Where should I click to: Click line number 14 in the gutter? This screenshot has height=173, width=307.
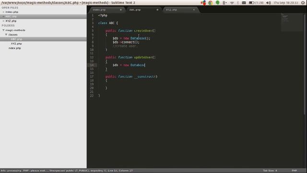[x=92, y=65]
